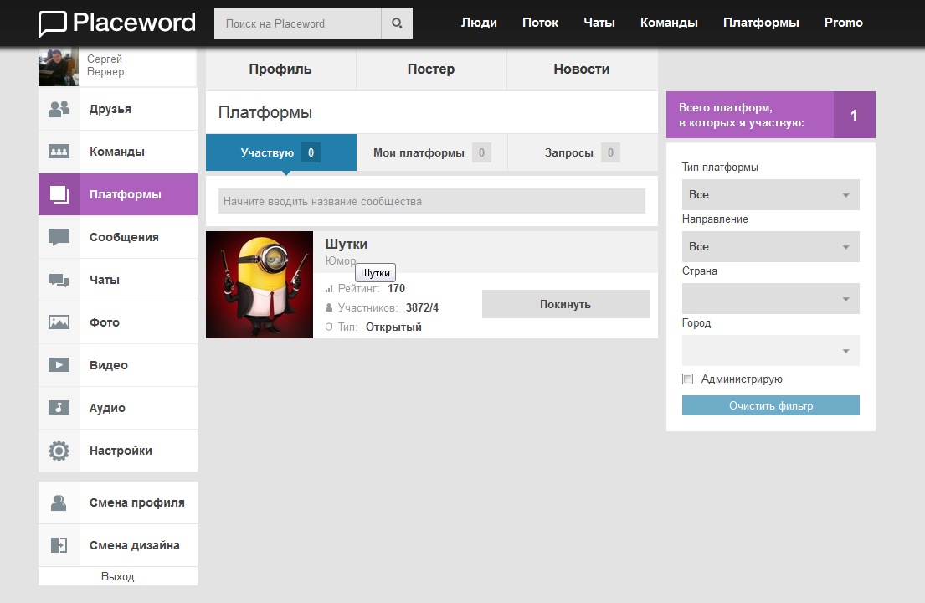Click the Сообщения message bubble icon

(59, 237)
